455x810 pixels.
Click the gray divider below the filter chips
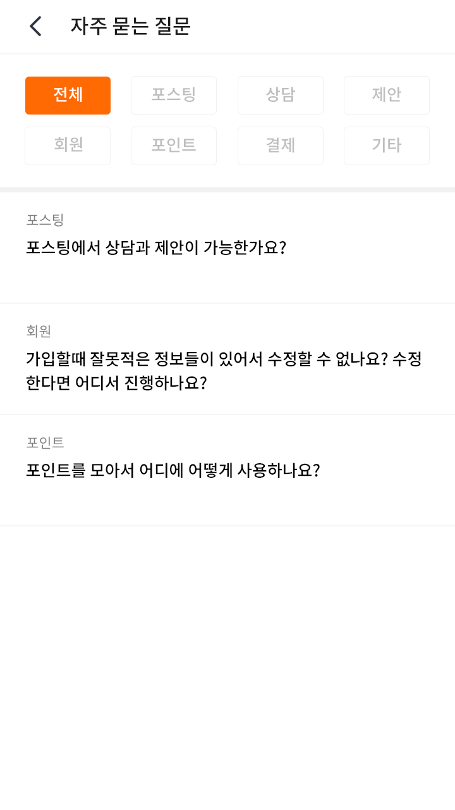point(227,190)
